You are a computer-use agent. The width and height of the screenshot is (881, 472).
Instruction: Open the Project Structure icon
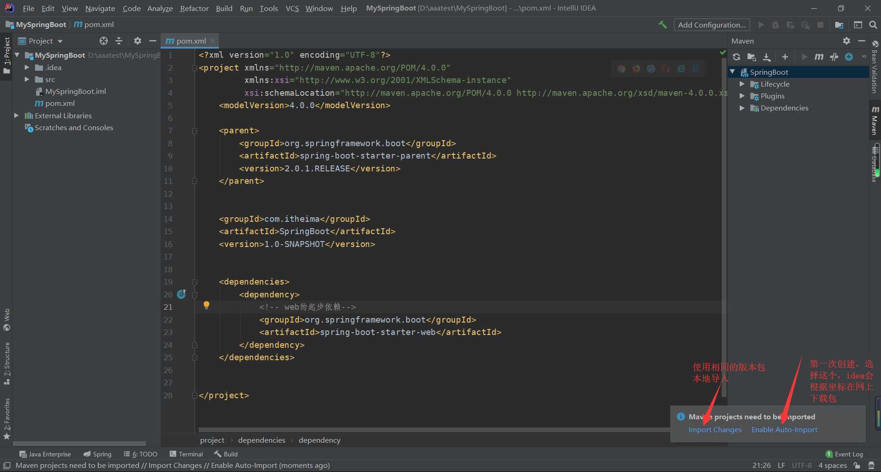click(x=839, y=25)
